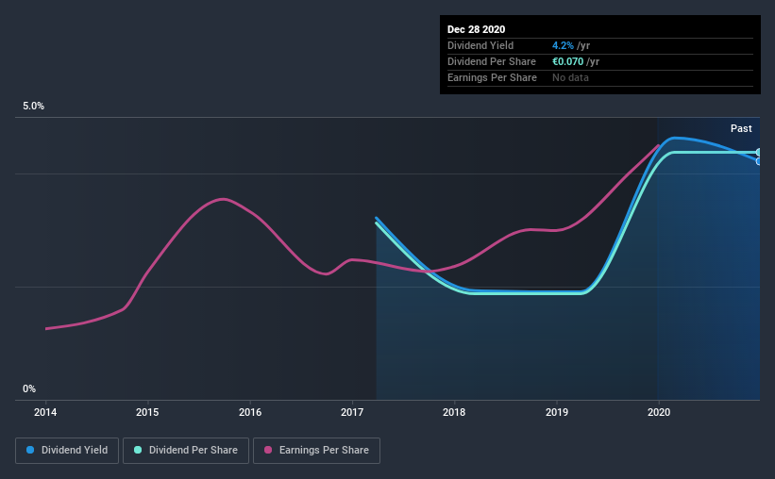775x479 pixels.
Task: Click the 2018 x-axis label
Action: click(x=454, y=412)
